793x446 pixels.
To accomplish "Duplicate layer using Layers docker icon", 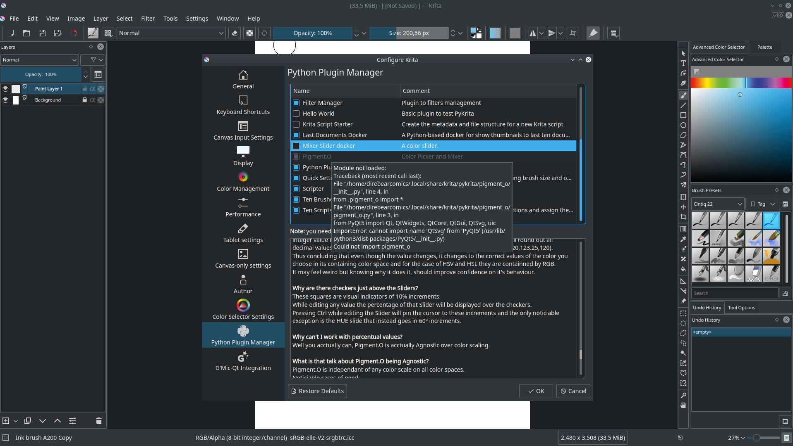I will pyautogui.click(x=28, y=421).
